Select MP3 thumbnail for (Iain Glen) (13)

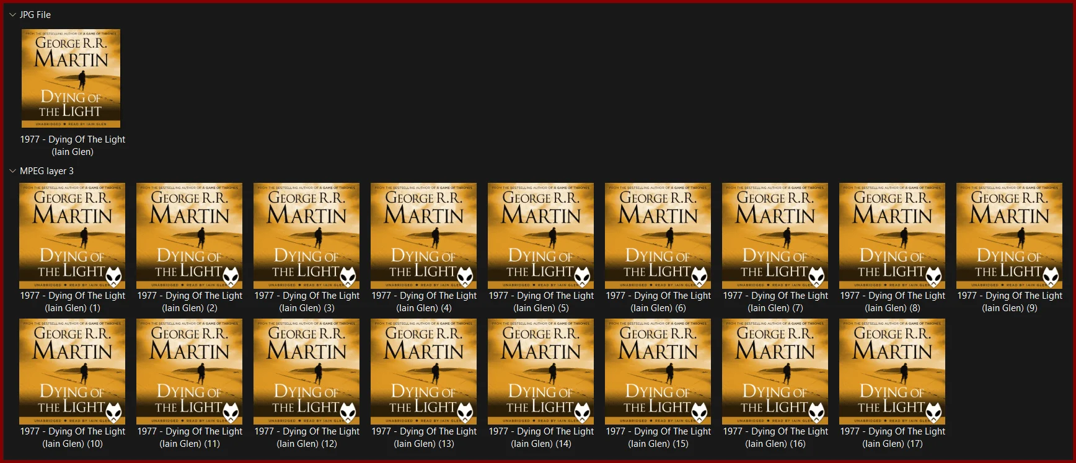click(x=424, y=371)
